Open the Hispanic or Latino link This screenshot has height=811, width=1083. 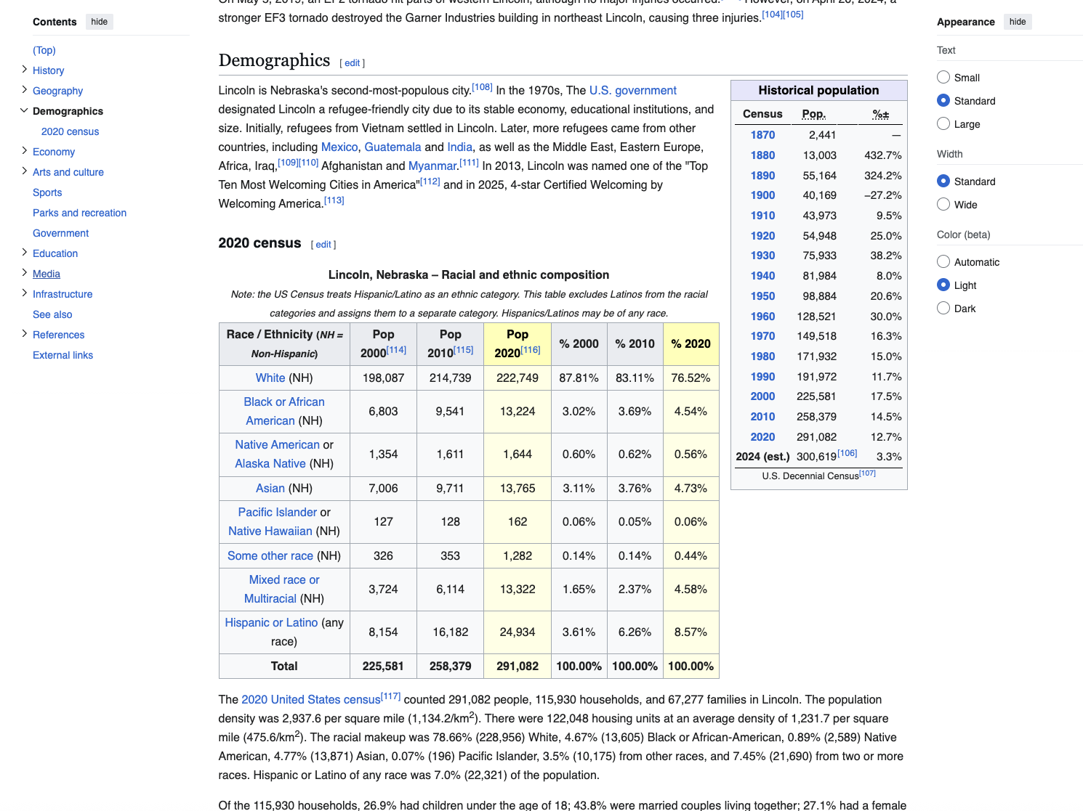[x=271, y=623]
